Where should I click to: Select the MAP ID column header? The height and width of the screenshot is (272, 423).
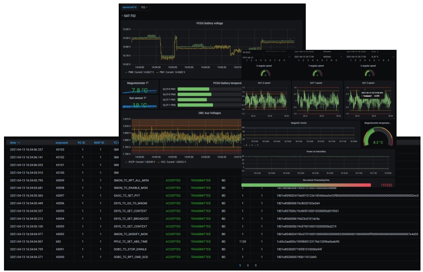coord(99,142)
